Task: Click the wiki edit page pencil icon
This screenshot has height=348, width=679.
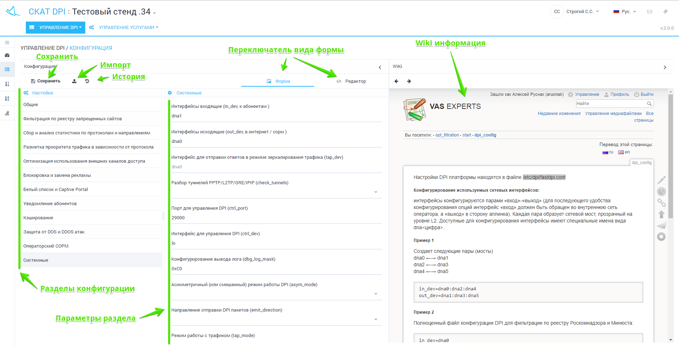Action: [661, 180]
